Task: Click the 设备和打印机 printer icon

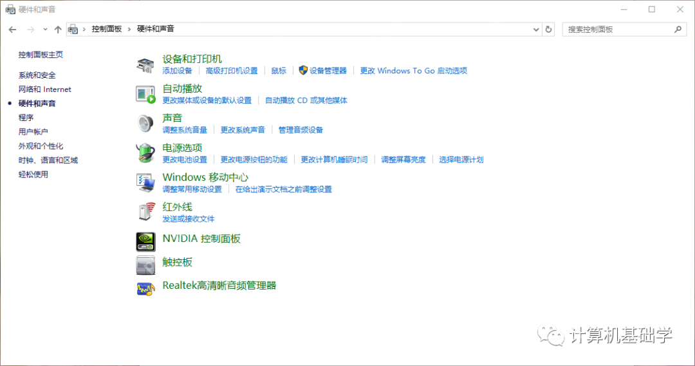Action: click(x=146, y=64)
